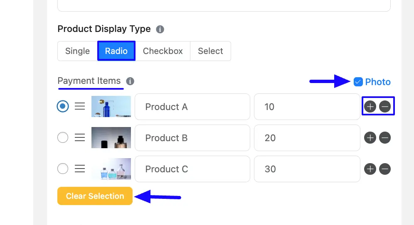Viewport: 414px width, 225px height.
Task: Click the plus icon for Product C
Action: (370, 169)
